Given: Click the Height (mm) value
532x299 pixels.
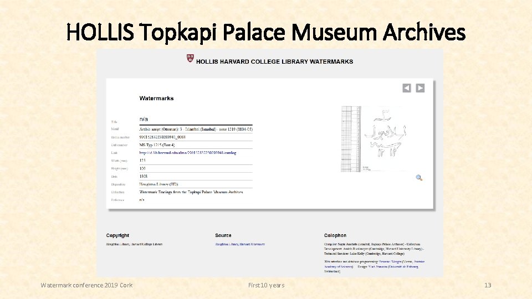Looking at the screenshot, I should pos(142,168).
